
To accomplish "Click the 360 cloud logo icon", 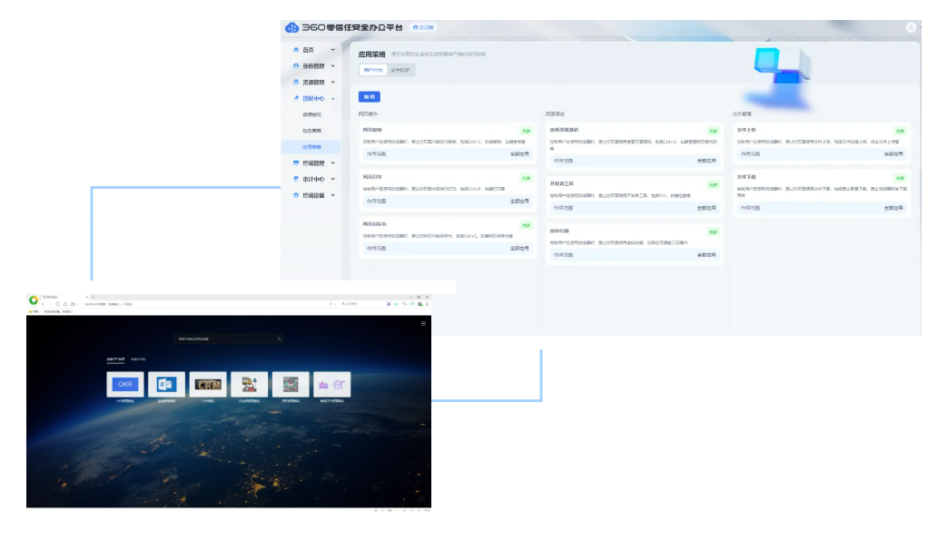I will [291, 28].
